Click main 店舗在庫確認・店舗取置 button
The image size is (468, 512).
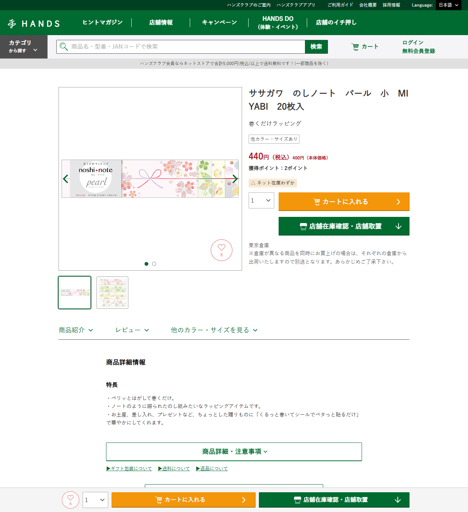pos(344,226)
